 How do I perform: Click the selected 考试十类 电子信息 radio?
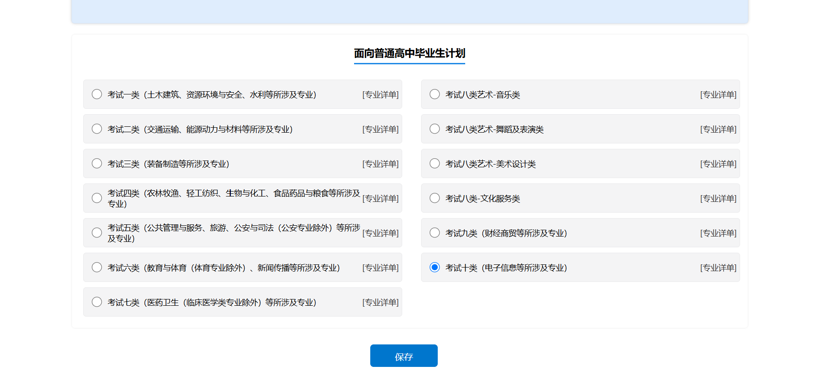(435, 268)
